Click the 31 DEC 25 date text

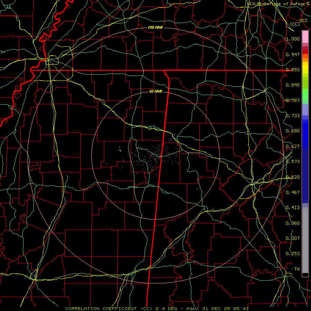216,309
